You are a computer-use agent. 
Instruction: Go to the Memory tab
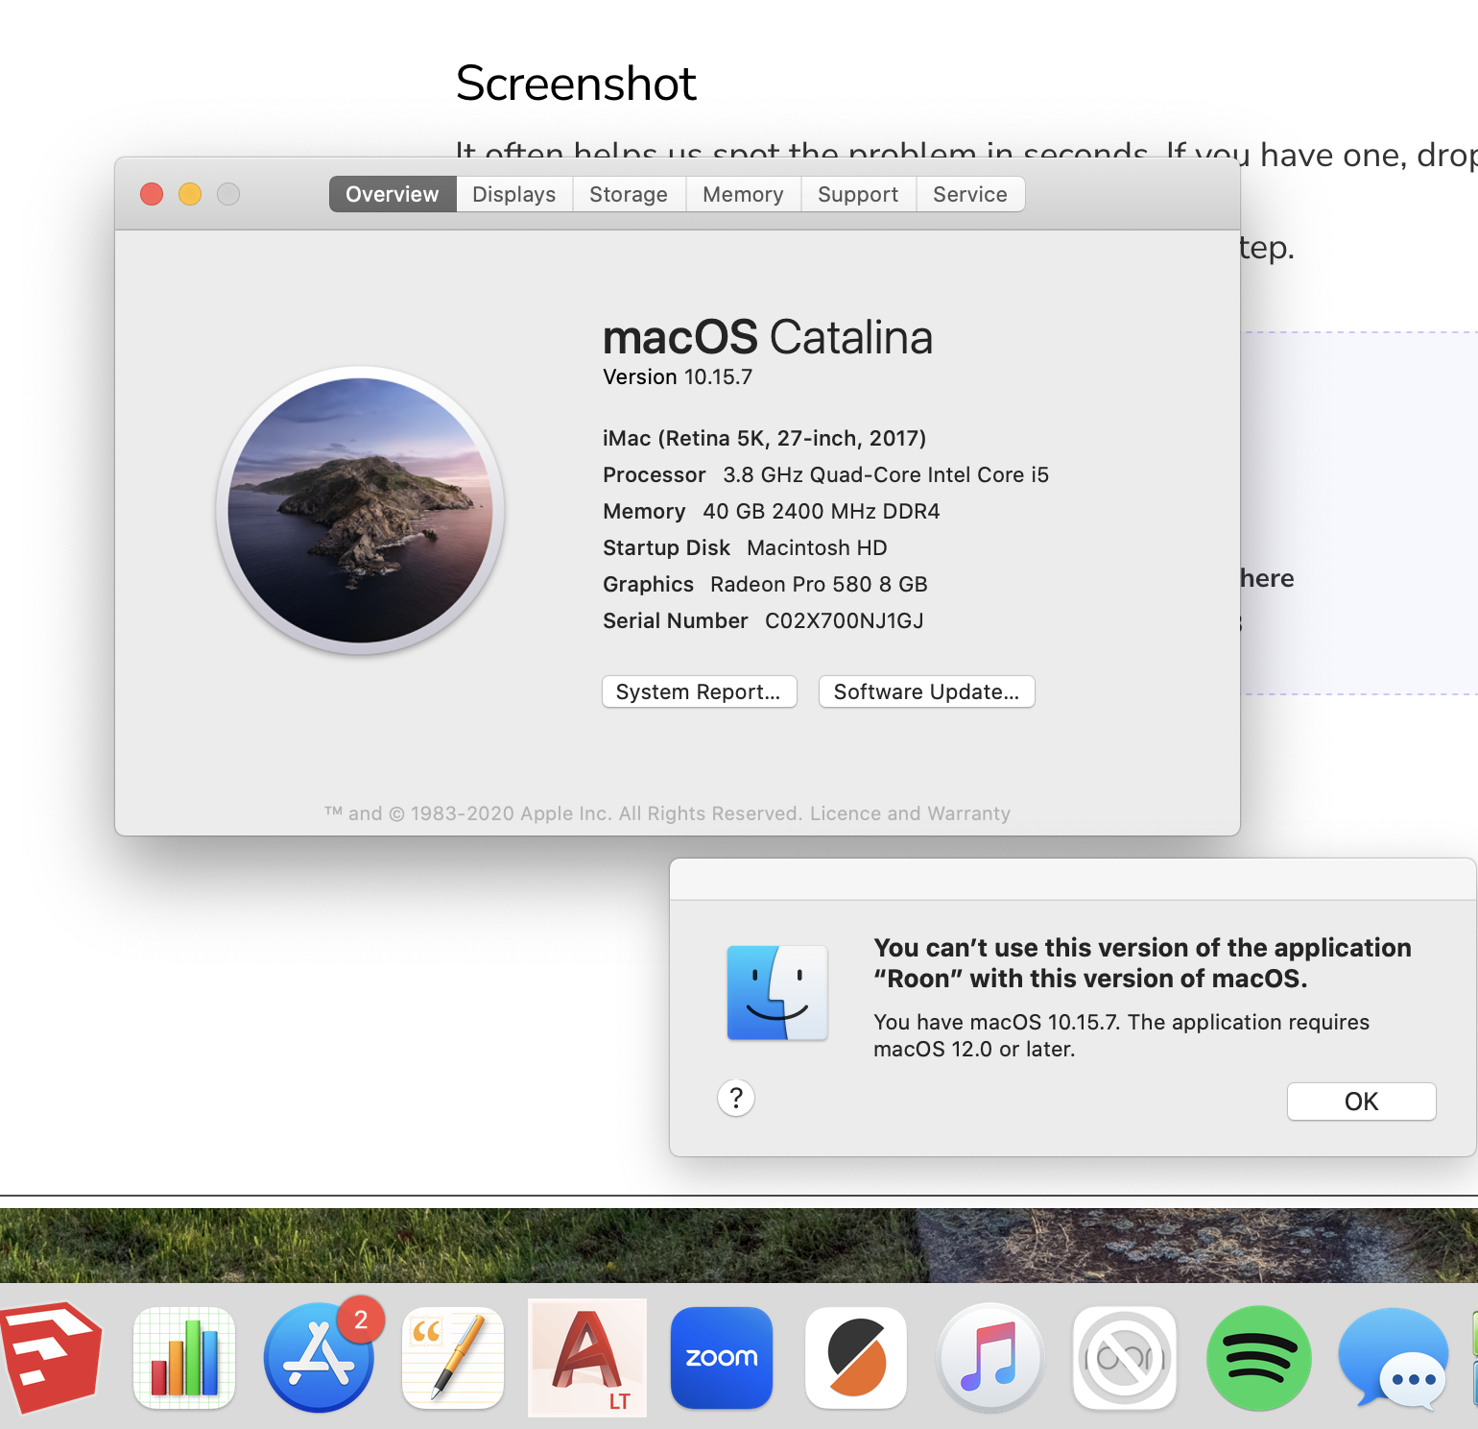pos(744,194)
